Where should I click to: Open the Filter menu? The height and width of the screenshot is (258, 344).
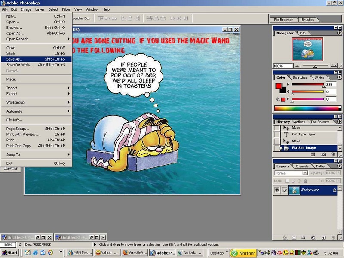pos(66,9)
